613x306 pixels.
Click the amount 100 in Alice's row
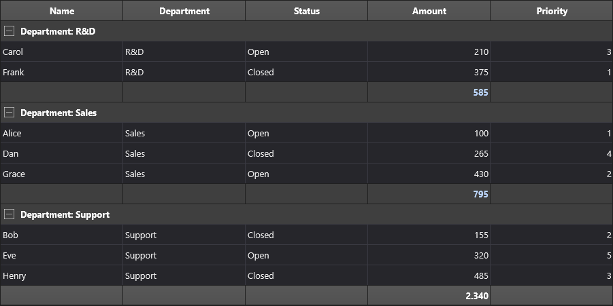429,133
